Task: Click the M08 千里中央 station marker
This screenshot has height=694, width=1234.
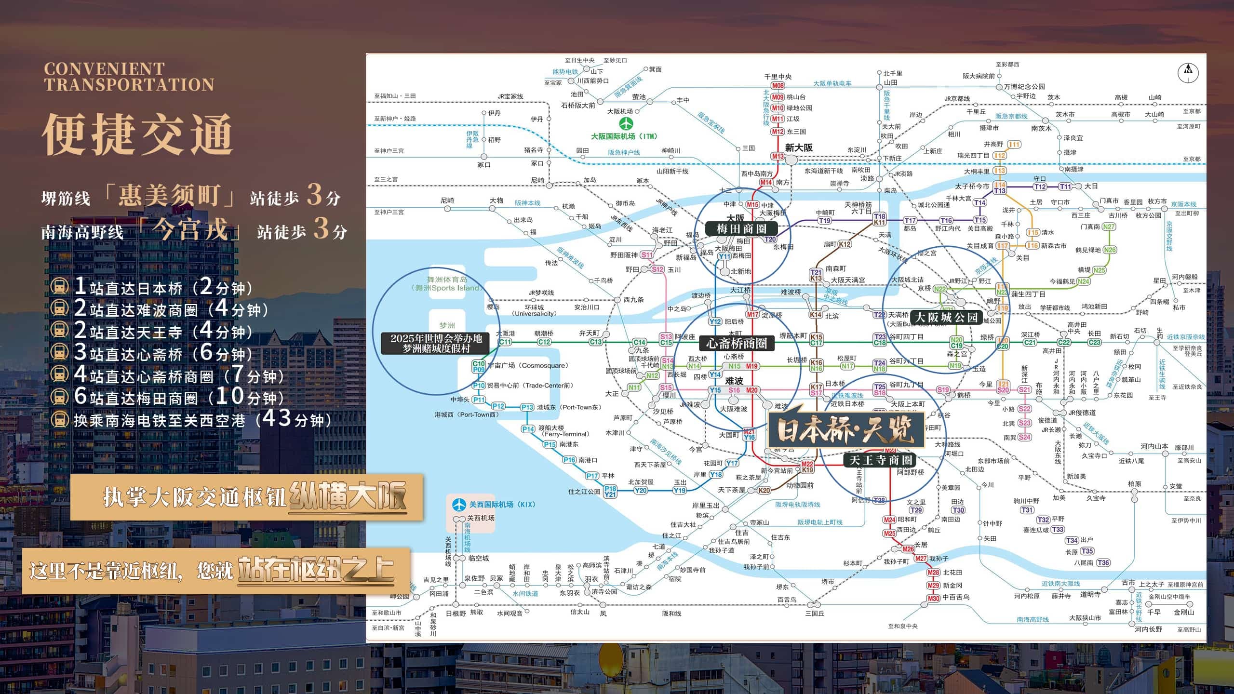Action: click(x=778, y=86)
